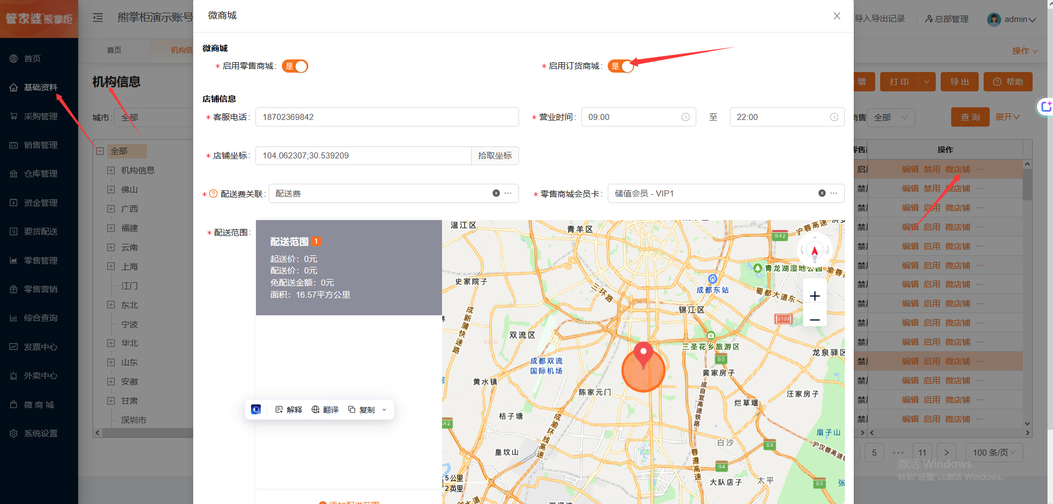This screenshot has height=504, width=1053.
Task: Click the 打印 button
Action: (x=899, y=81)
